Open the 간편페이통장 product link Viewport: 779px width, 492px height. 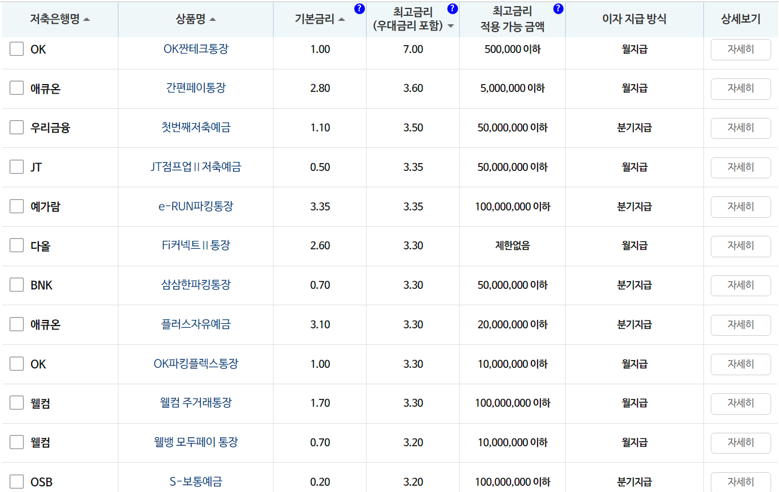tap(196, 88)
